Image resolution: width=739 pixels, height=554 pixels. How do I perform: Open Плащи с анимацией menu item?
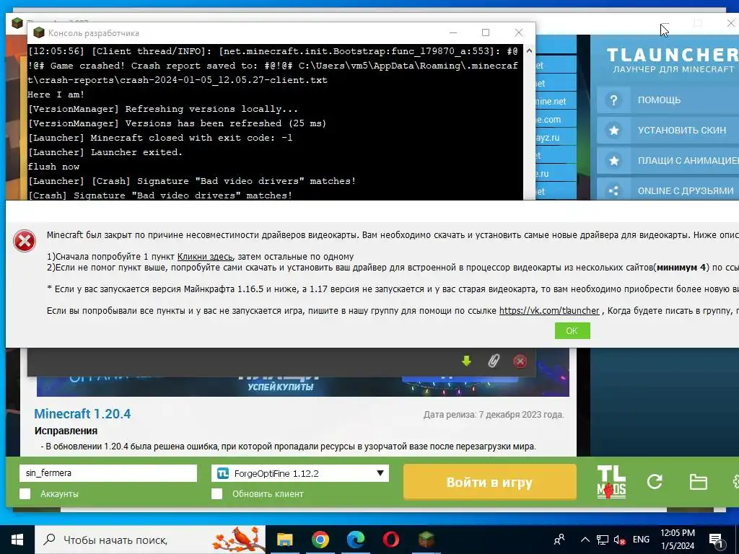click(x=668, y=161)
